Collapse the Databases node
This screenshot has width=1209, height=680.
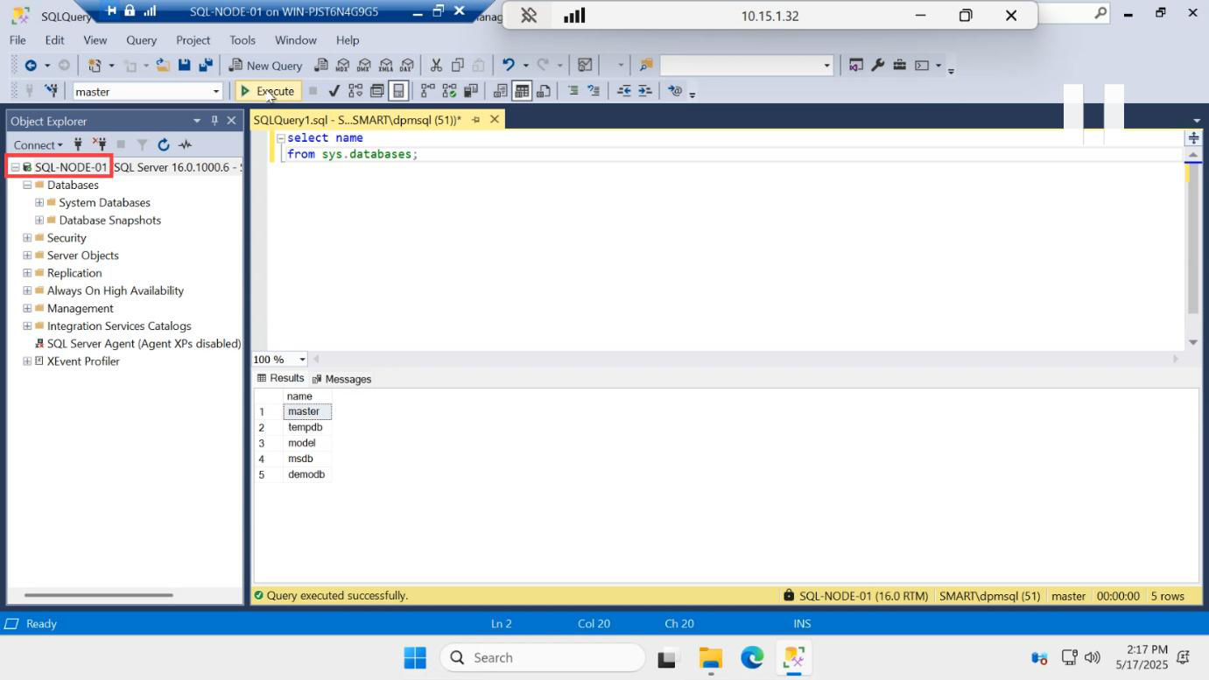tap(27, 185)
